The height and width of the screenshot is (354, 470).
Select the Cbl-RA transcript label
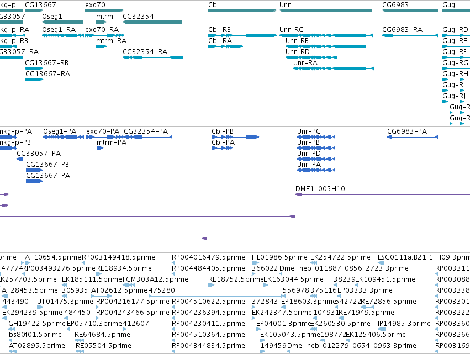click(x=220, y=41)
